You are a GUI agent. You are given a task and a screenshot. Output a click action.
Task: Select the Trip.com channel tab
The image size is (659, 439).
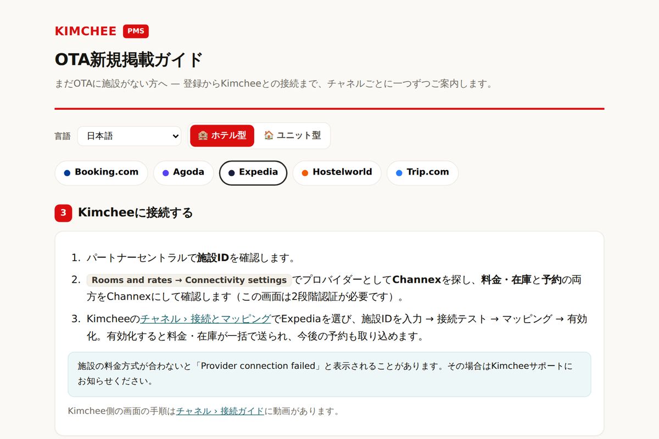(422, 173)
